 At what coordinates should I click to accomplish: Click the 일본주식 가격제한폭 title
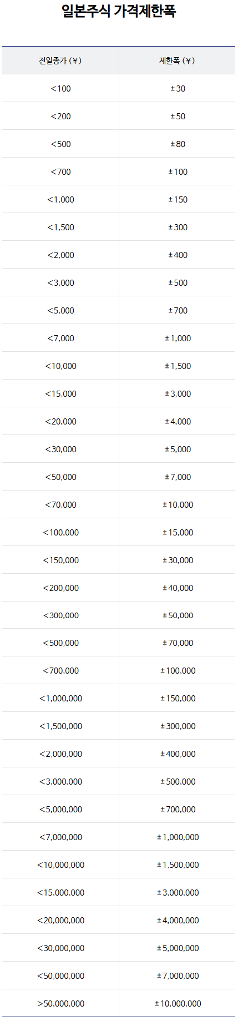pyautogui.click(x=119, y=11)
